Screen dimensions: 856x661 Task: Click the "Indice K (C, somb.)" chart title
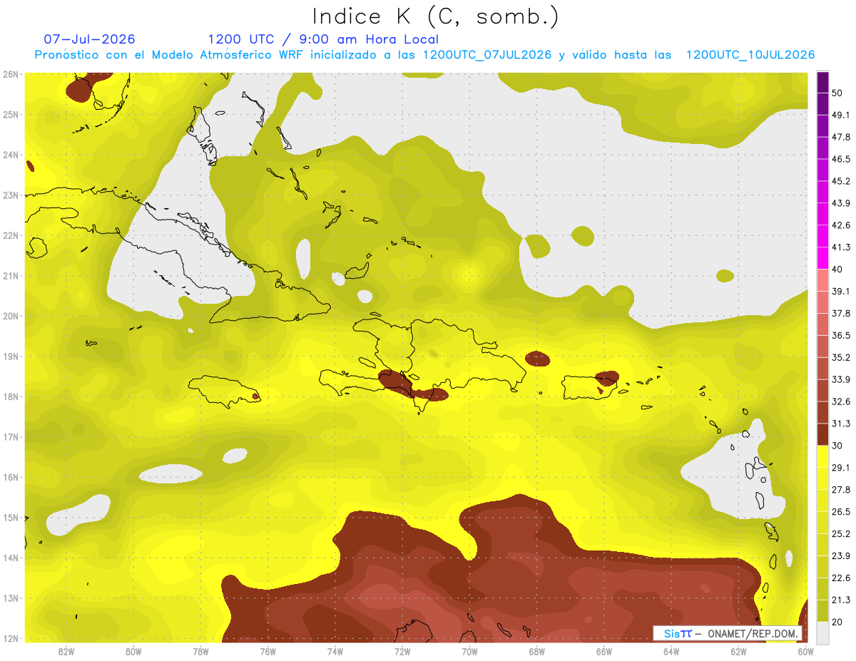(x=436, y=16)
